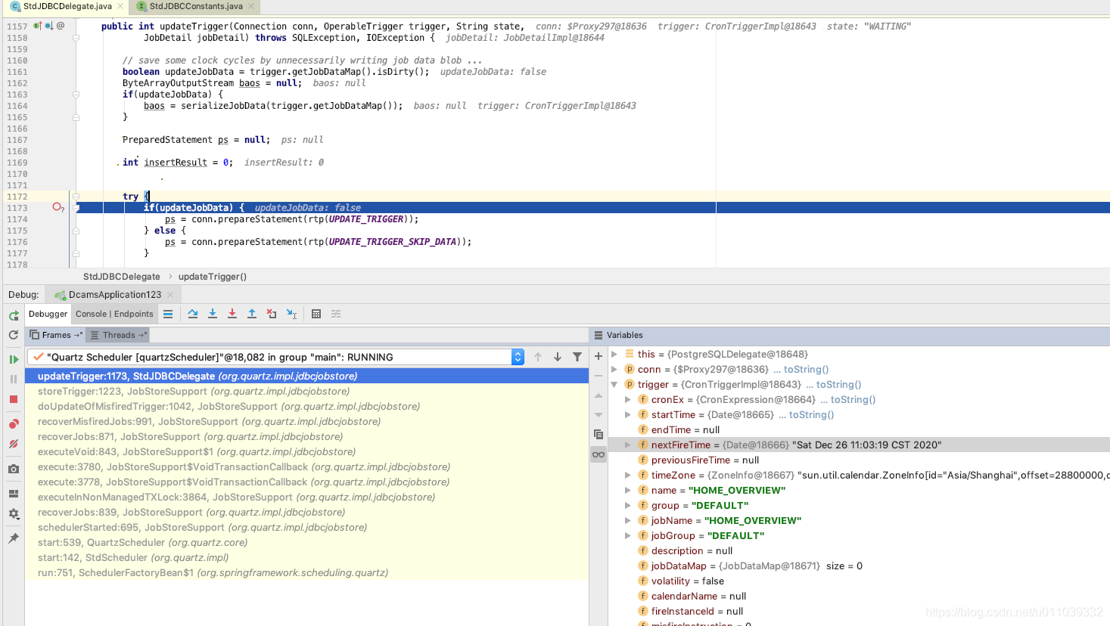Select the previous frame with the up arrow
The image size is (1110, 626).
(x=538, y=357)
